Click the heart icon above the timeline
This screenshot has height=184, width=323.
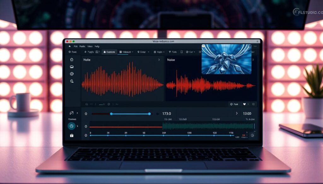coord(244,104)
